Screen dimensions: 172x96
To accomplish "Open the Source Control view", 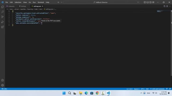I will [2, 17].
